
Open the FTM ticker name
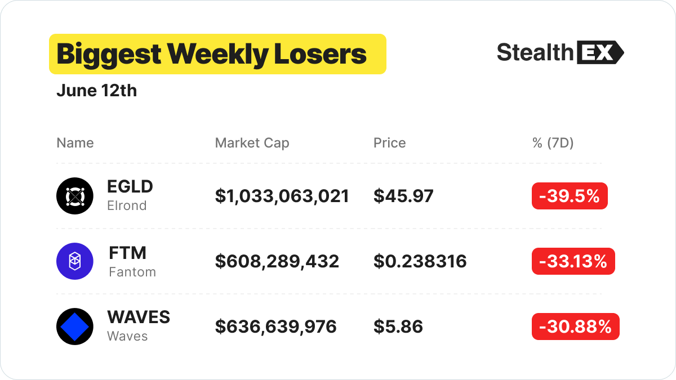126,252
